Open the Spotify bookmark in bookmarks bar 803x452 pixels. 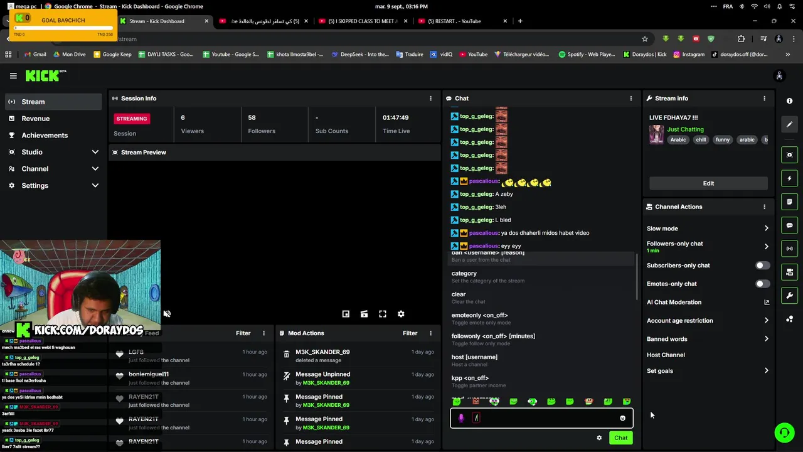point(587,55)
